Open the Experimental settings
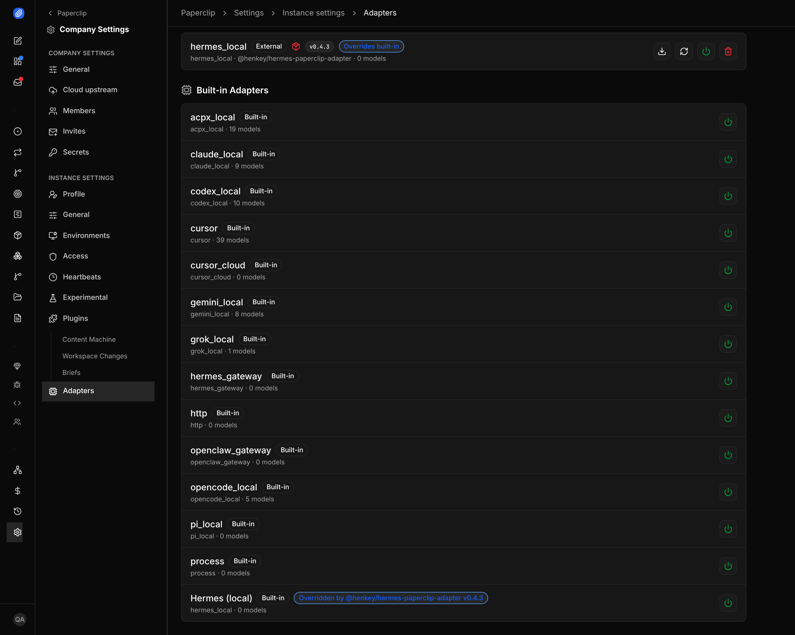Image resolution: width=795 pixels, height=635 pixels. (x=98, y=298)
